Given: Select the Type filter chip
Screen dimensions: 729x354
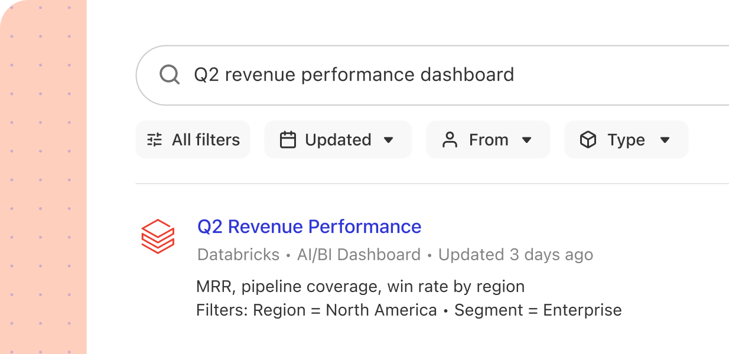Looking at the screenshot, I should tap(626, 139).
